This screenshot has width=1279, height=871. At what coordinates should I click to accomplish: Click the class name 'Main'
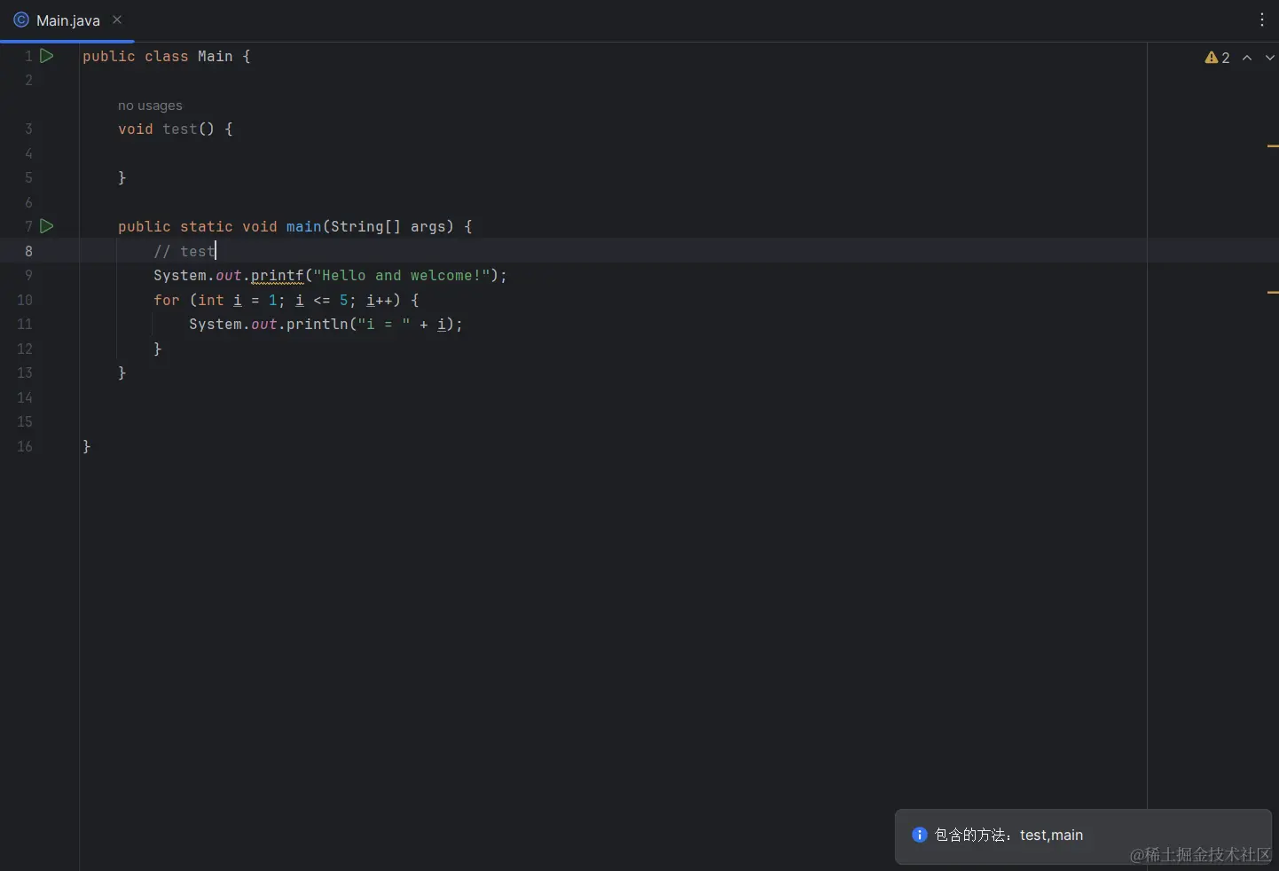tap(216, 57)
